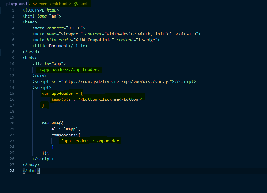Click the opening <head> tag
This screenshot has width=267, height=193.
[x=30, y=22]
